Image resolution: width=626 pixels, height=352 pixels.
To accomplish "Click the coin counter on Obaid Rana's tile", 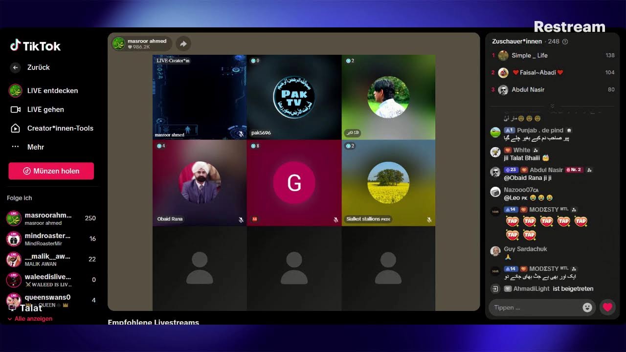I will (160, 146).
